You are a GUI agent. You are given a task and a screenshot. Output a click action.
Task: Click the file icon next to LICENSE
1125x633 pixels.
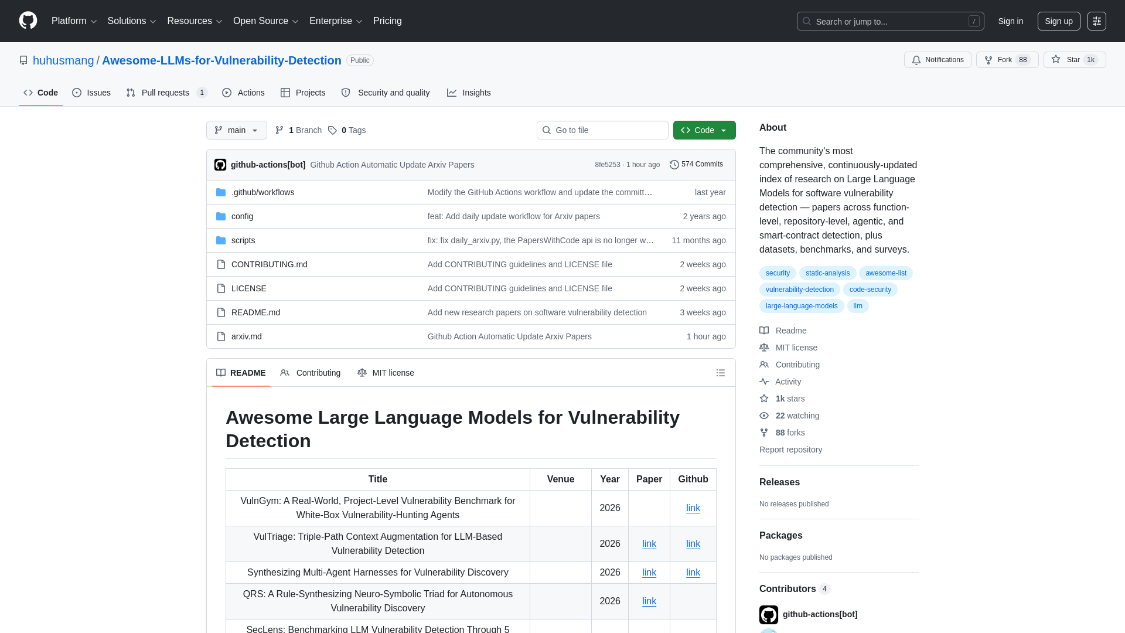pos(221,288)
